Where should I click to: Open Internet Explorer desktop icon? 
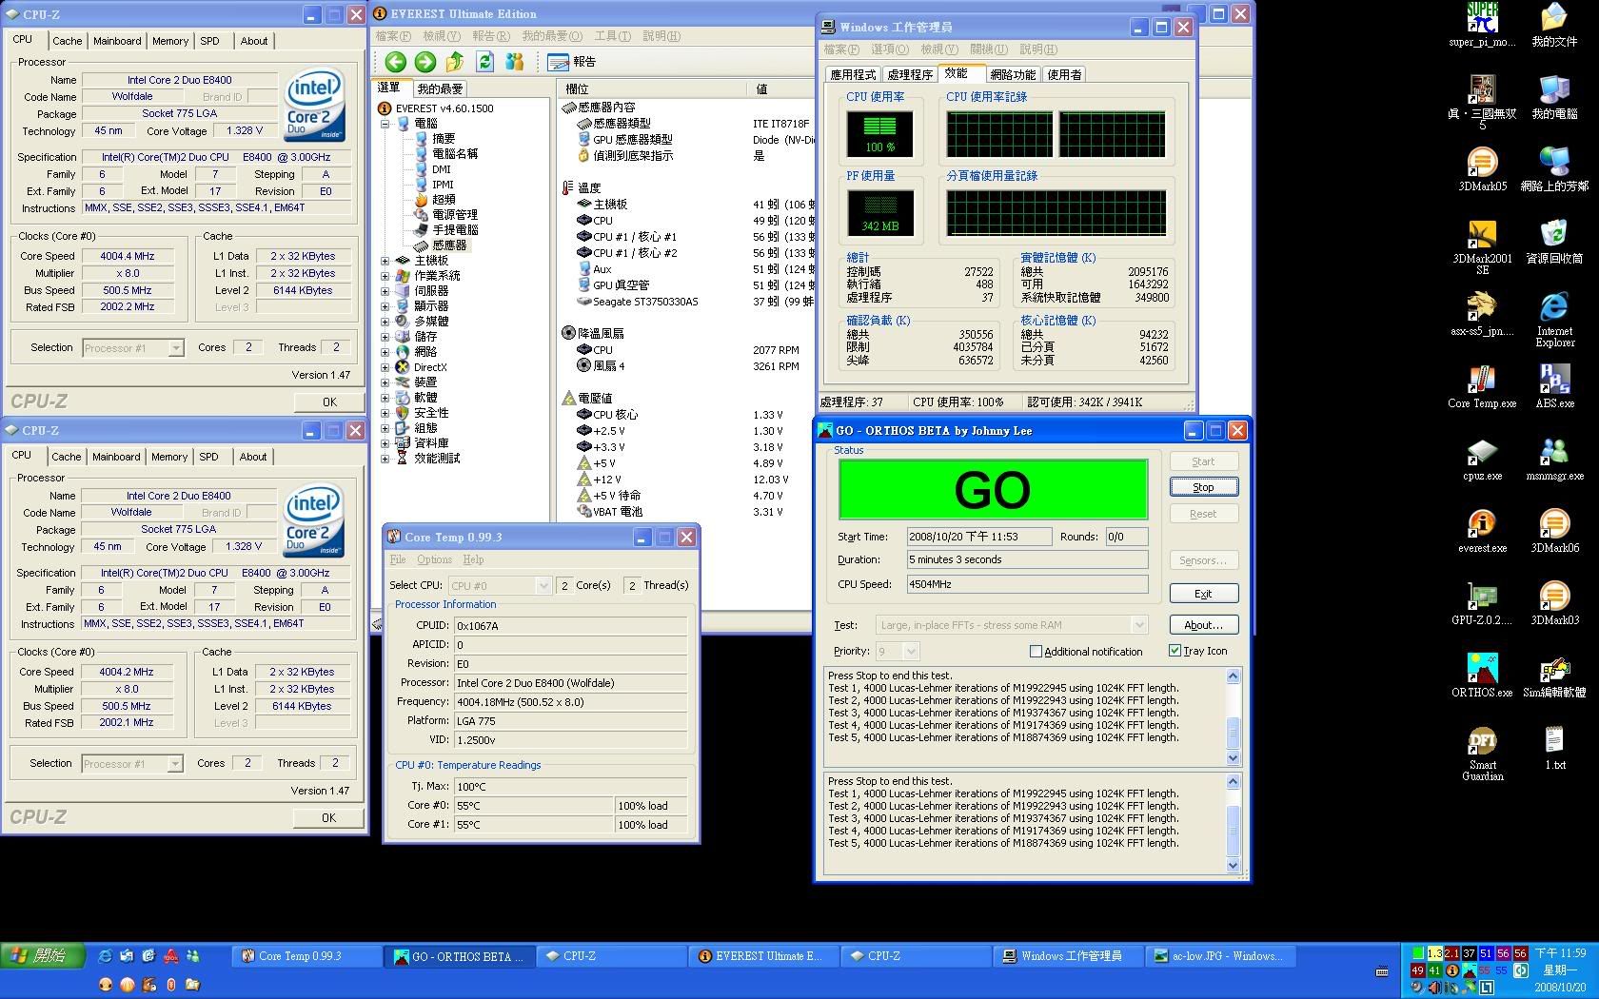coord(1554,320)
